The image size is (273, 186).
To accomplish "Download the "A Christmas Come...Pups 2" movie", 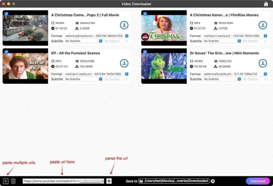I will point(124,25).
